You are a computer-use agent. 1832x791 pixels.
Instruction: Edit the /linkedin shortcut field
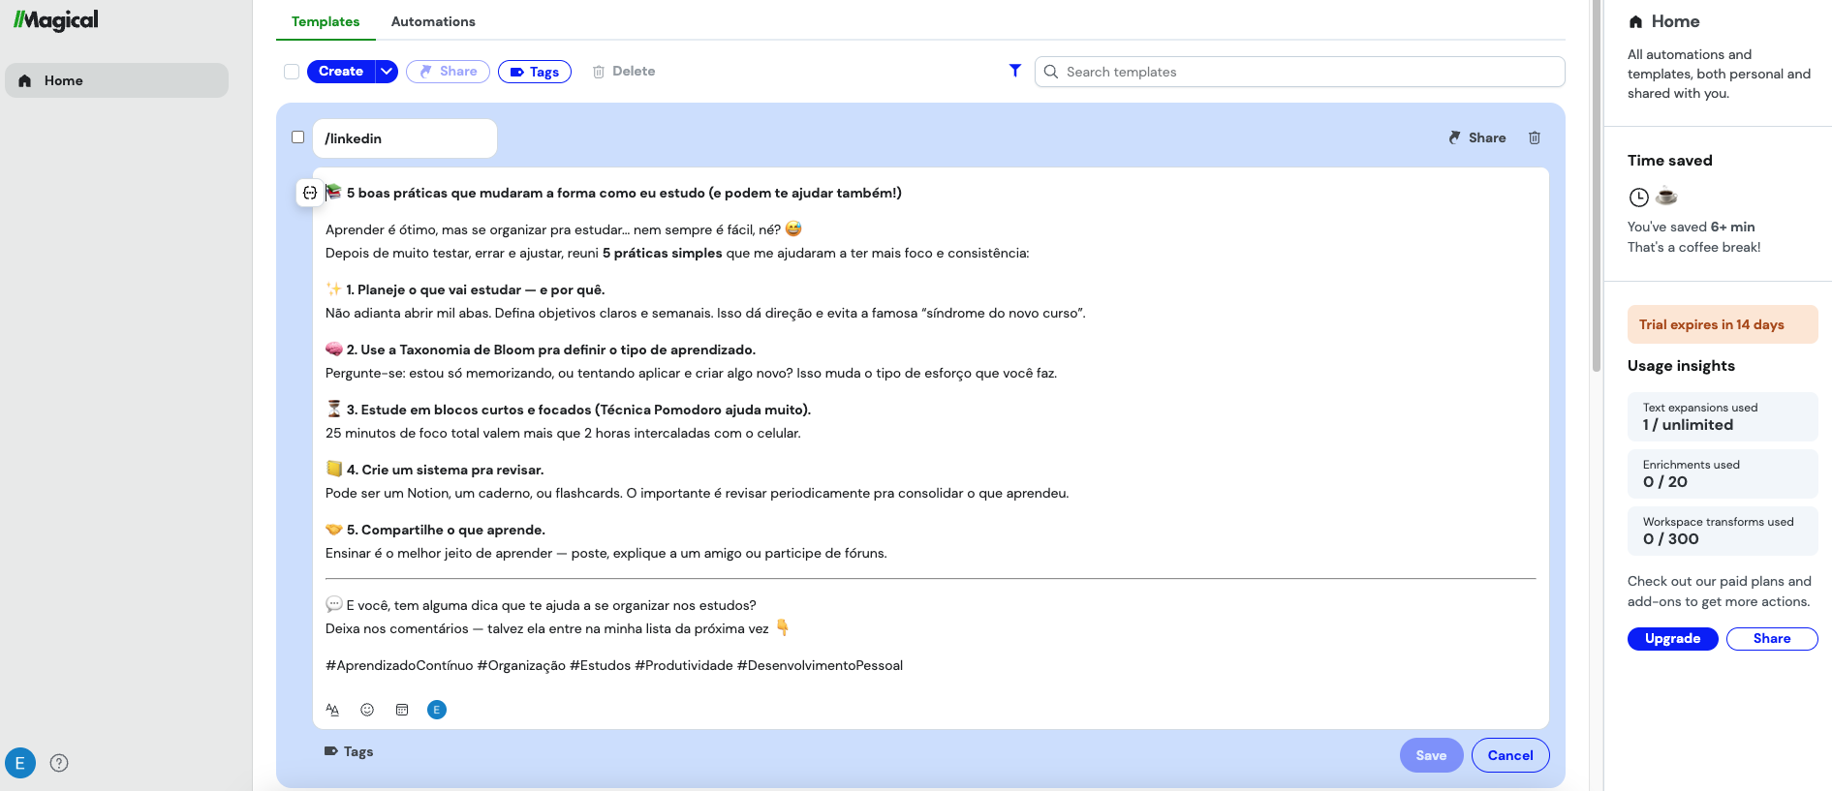[x=405, y=138]
